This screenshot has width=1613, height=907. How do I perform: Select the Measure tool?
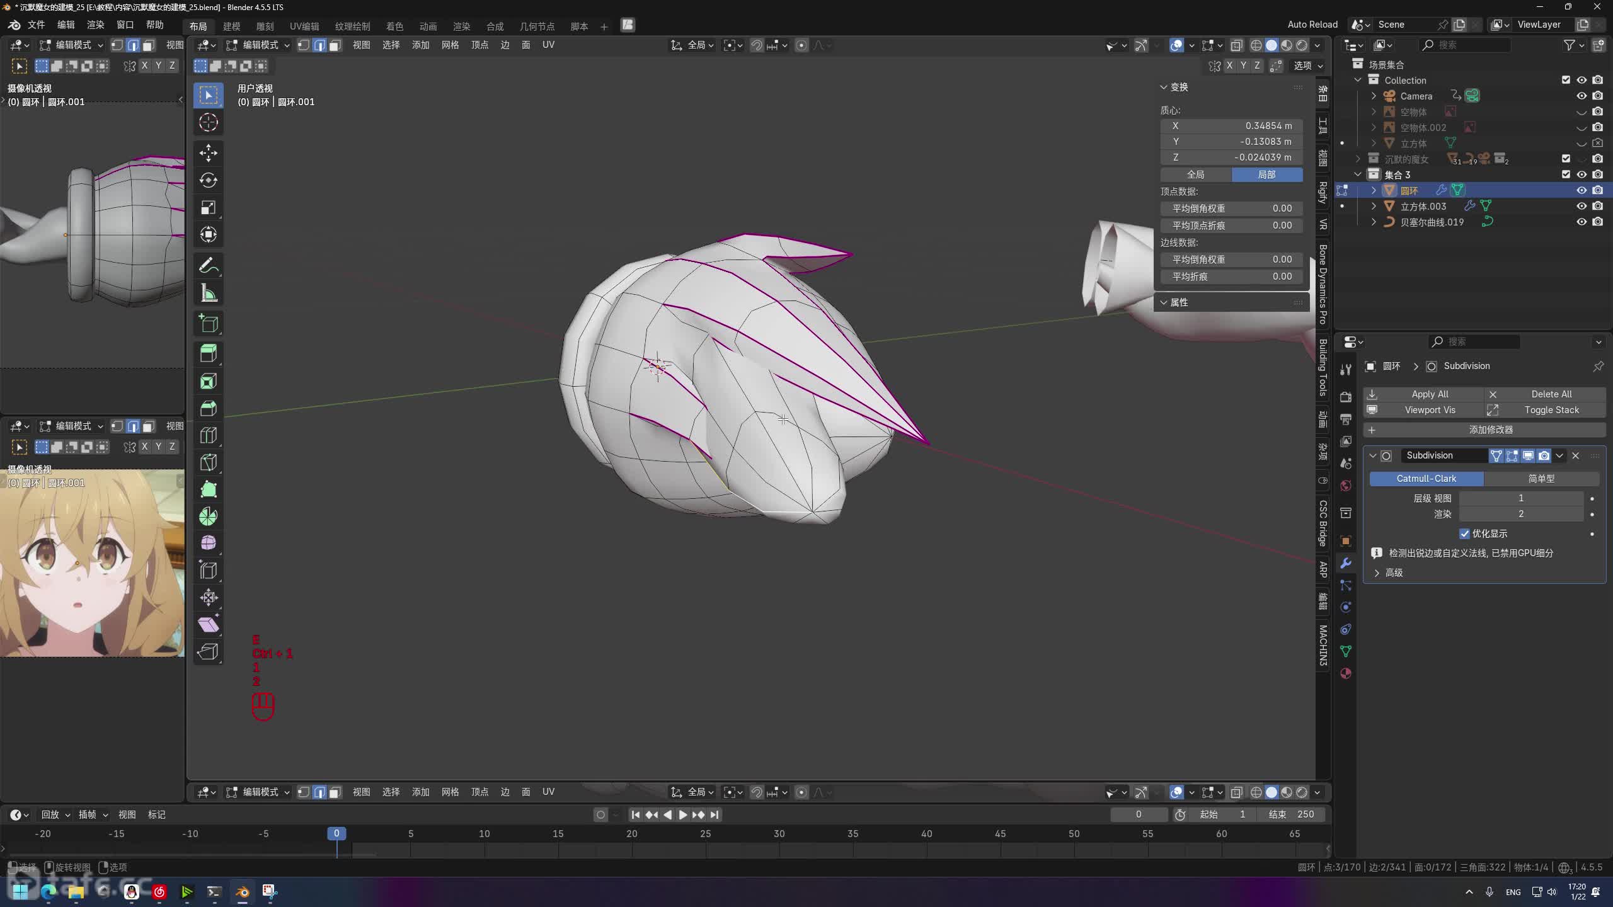click(x=209, y=294)
